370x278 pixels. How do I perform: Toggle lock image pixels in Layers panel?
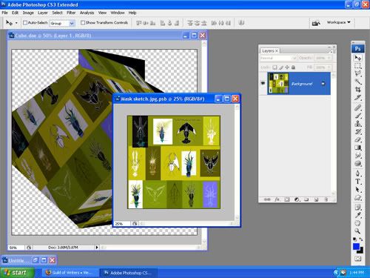coord(281,67)
